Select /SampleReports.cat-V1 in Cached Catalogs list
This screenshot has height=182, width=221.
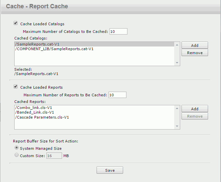click(37, 44)
